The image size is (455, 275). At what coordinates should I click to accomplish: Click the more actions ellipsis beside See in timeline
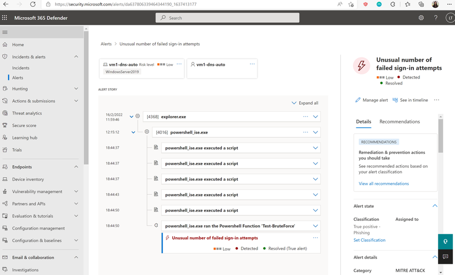coord(436,100)
